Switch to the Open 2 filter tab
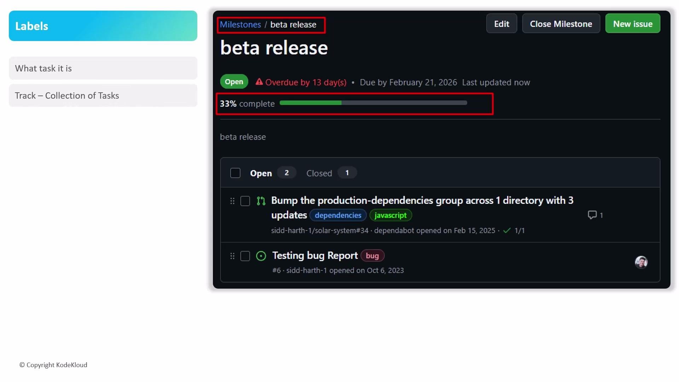 [x=273, y=173]
